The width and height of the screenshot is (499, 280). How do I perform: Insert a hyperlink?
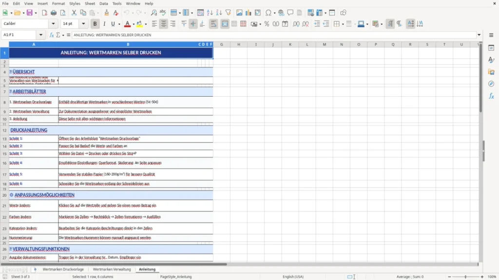[281, 13]
